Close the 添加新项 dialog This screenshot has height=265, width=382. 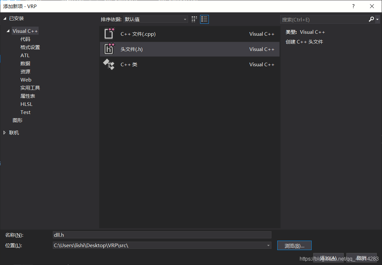click(x=372, y=6)
